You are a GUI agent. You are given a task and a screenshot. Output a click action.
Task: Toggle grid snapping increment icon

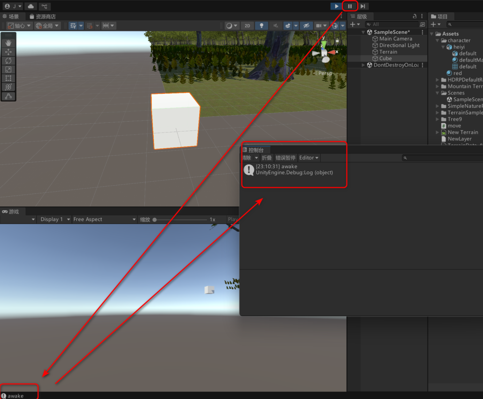[90, 25]
